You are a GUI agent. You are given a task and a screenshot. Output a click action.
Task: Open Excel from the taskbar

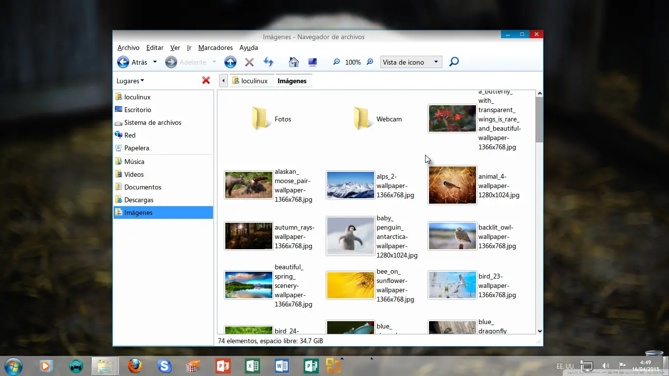pos(252,366)
